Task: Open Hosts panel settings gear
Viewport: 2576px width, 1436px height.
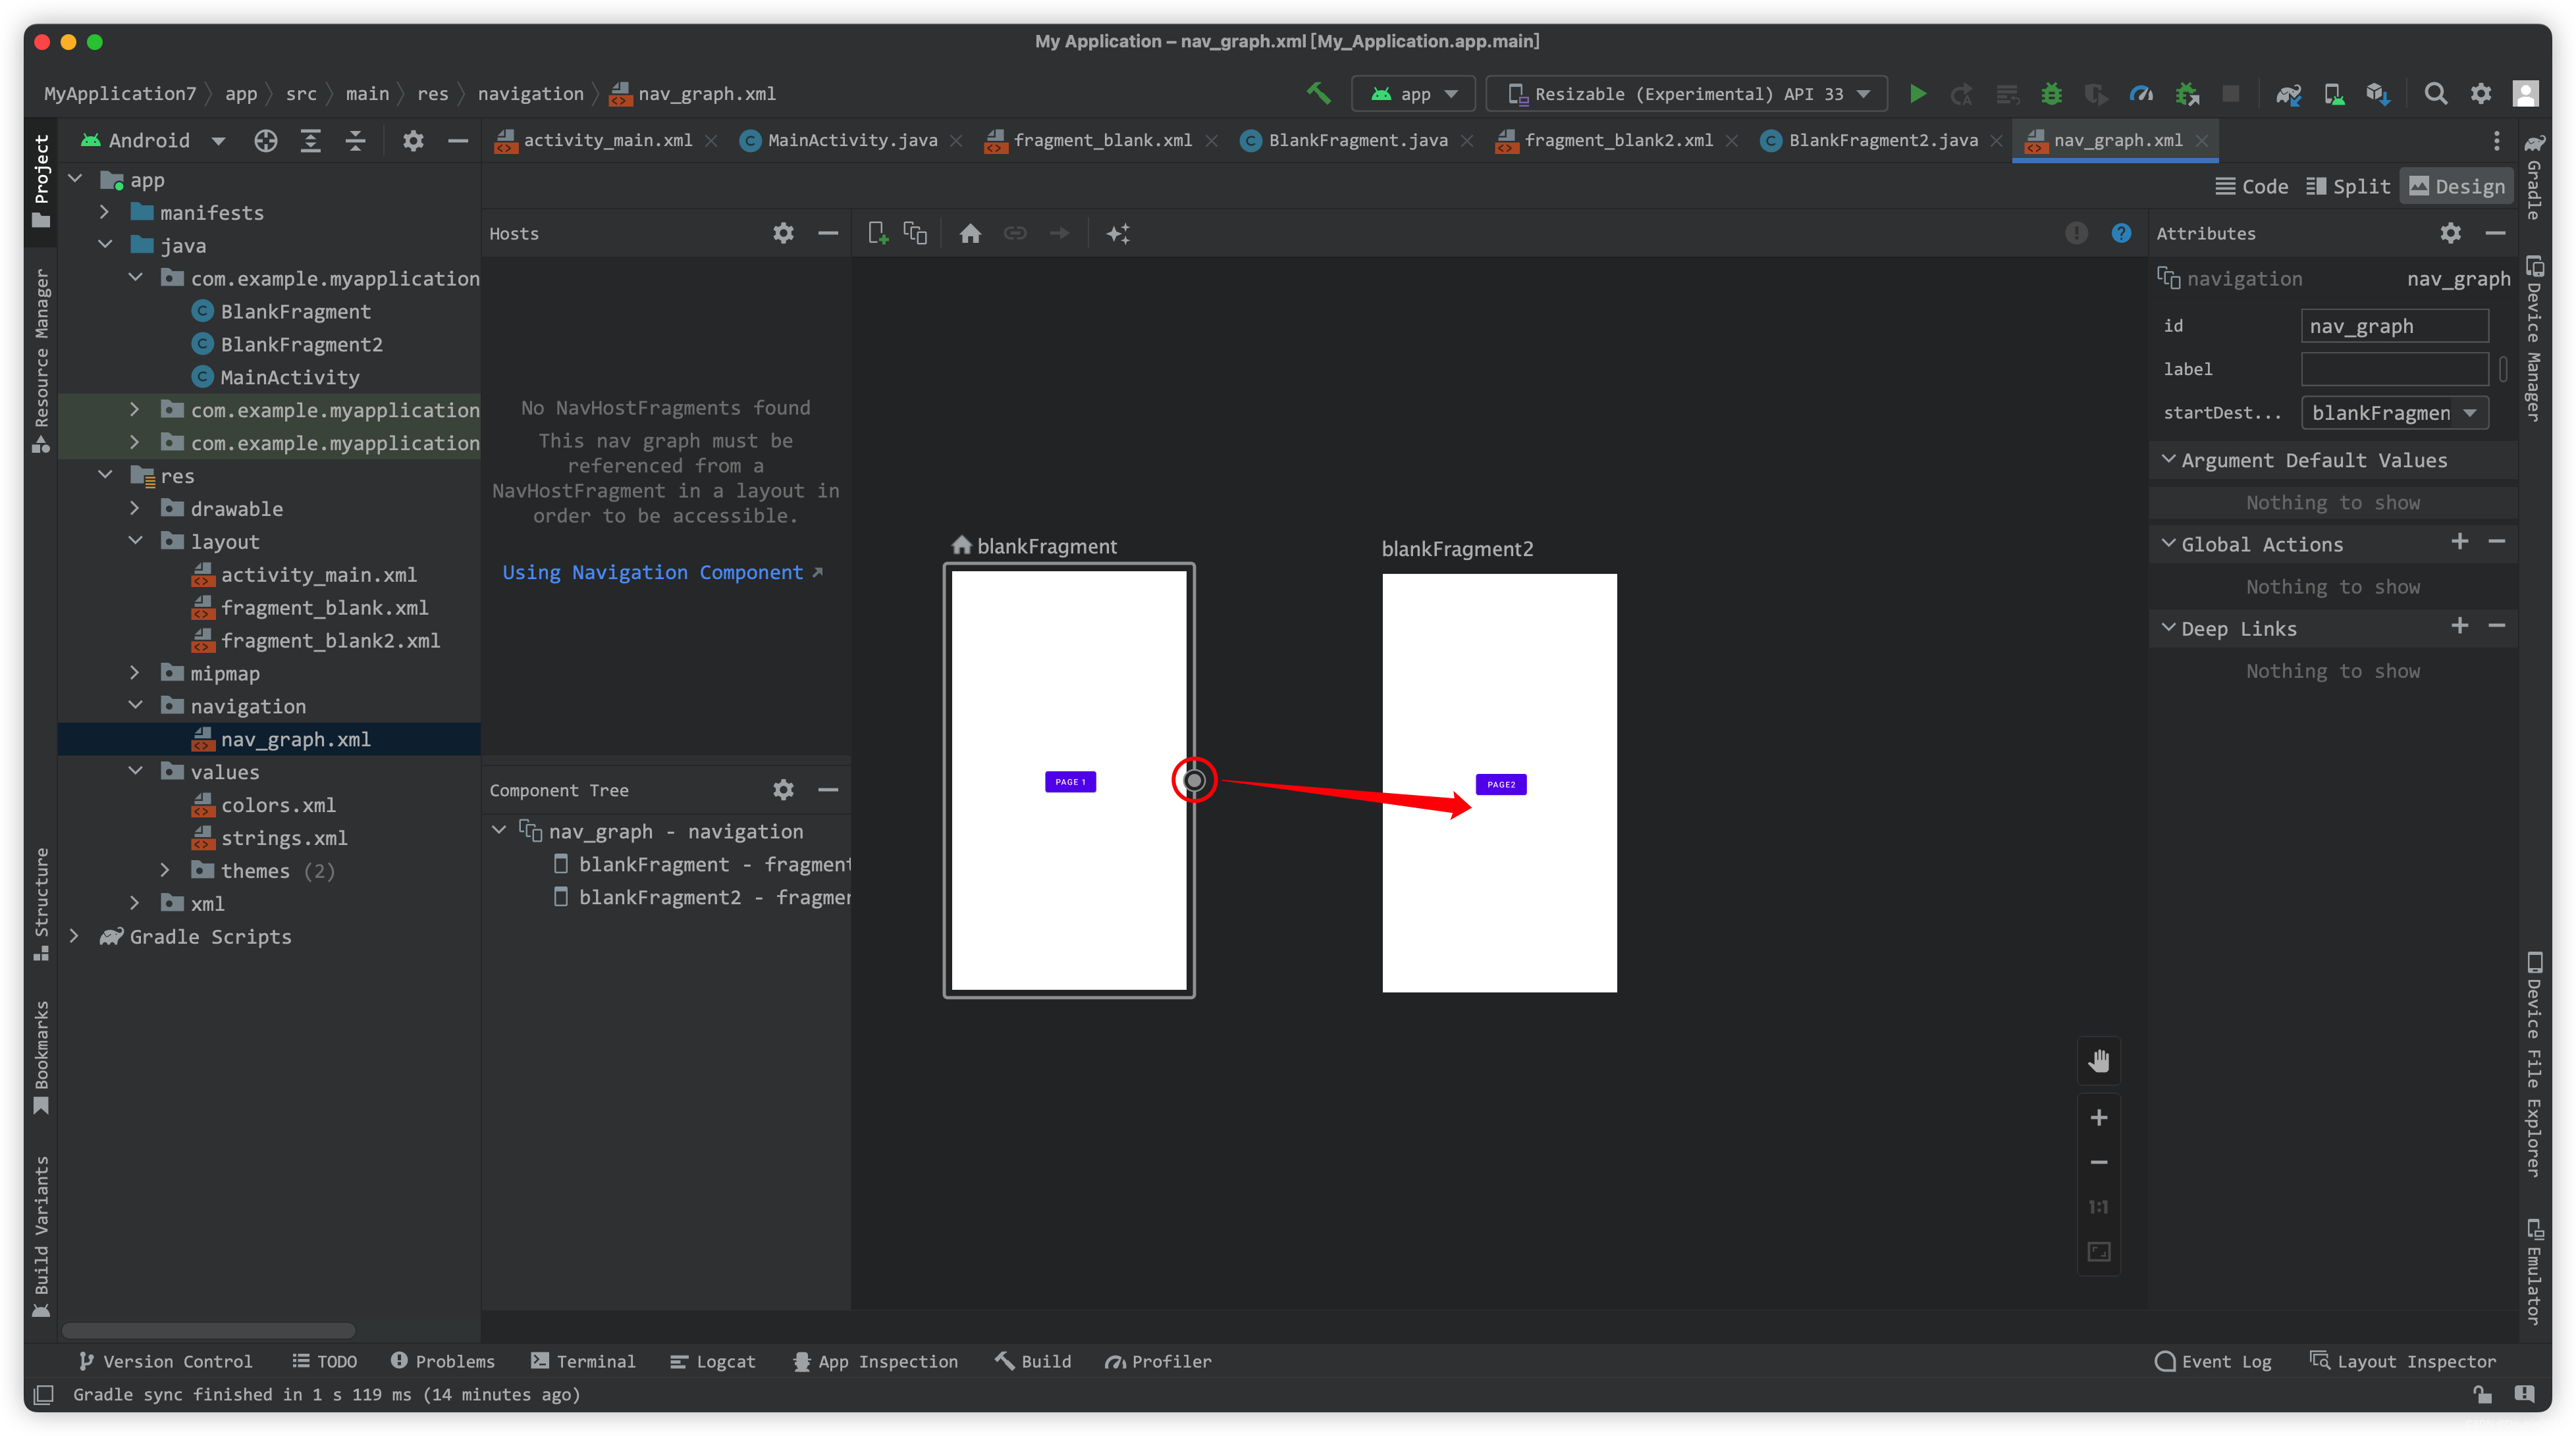Action: pyautogui.click(x=783, y=233)
